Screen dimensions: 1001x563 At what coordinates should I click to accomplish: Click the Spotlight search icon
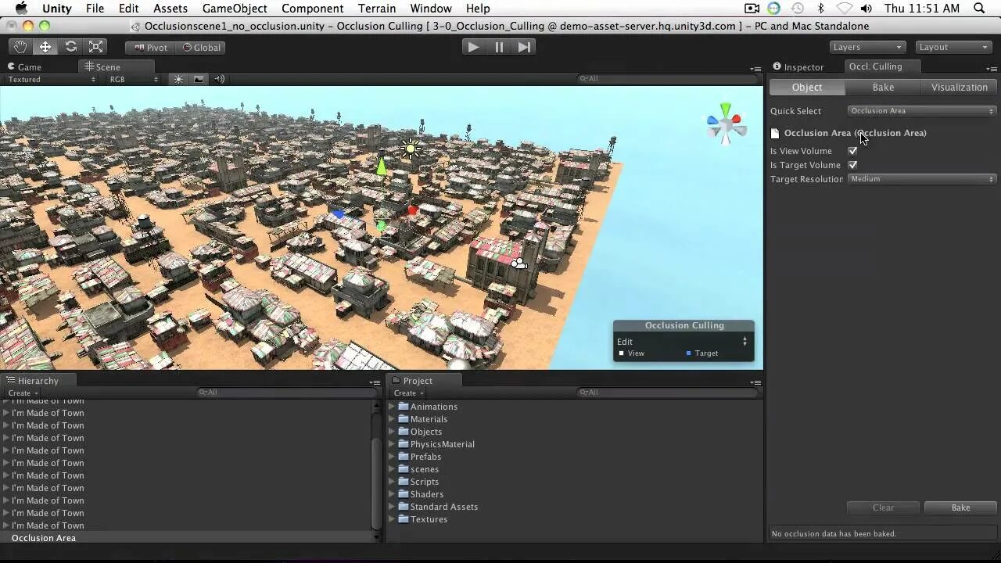[x=979, y=9]
